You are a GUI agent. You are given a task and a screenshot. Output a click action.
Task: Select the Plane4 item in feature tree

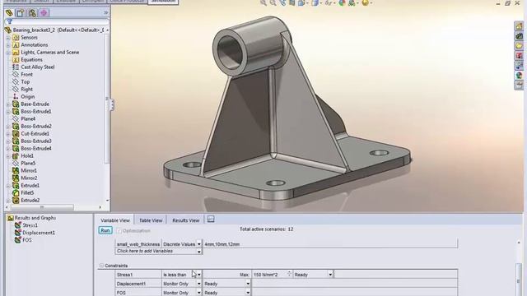click(28, 118)
